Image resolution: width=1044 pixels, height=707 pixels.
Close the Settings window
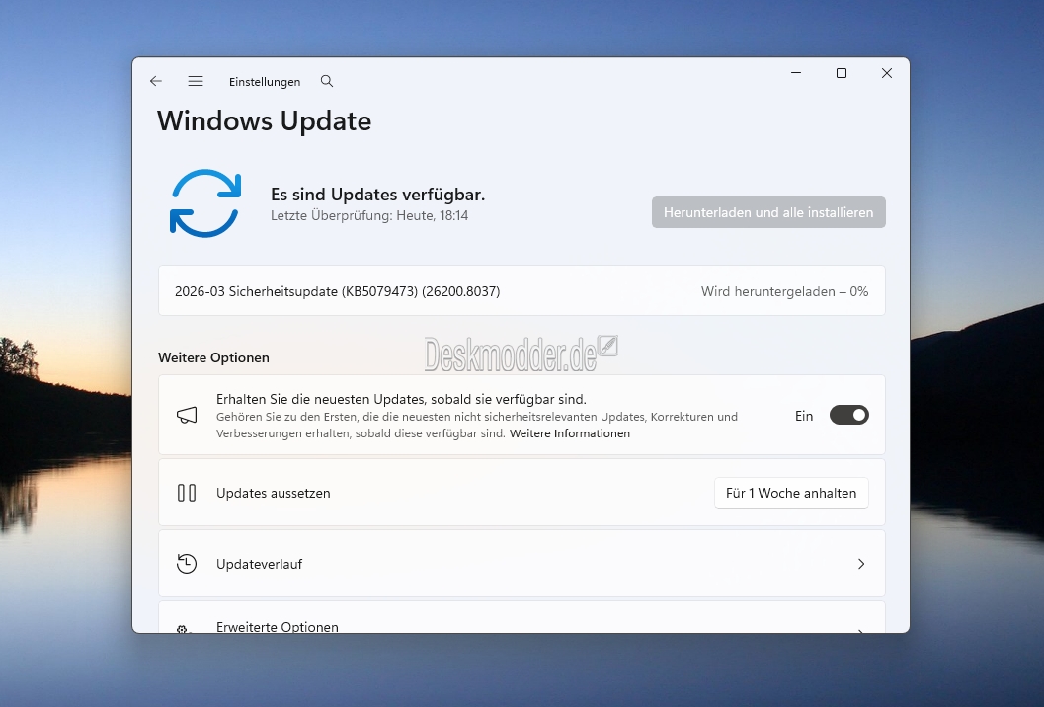coord(887,73)
